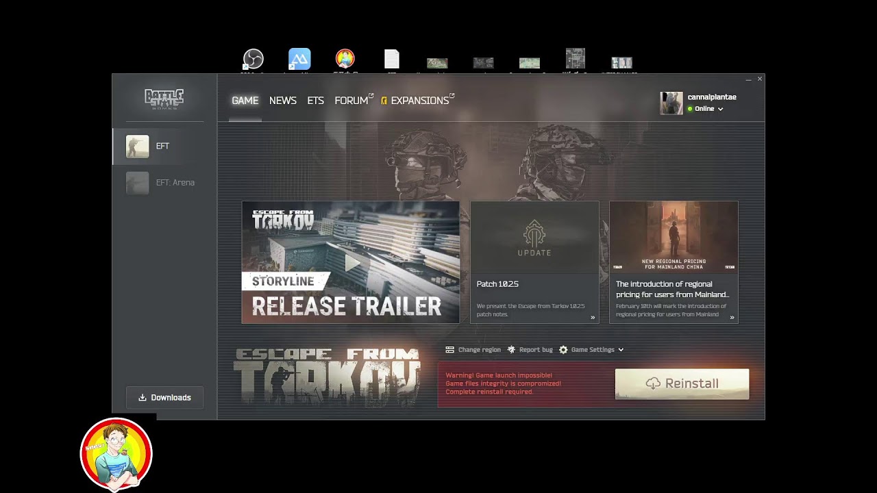
Task: Open the cartoon avatar desktop icon
Action: (345, 59)
